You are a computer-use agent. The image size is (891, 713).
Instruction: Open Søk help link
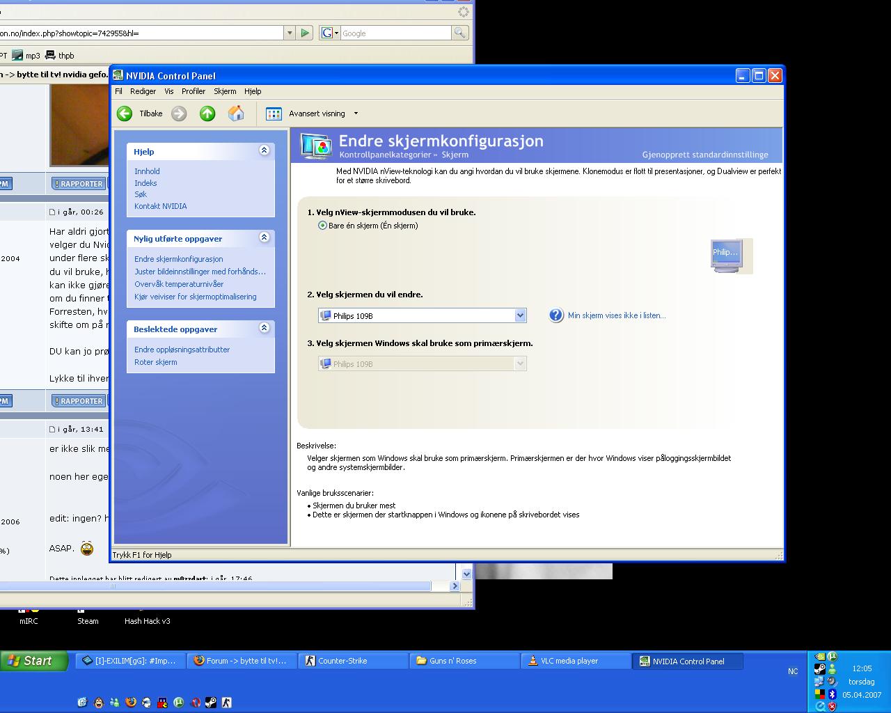pyautogui.click(x=141, y=194)
